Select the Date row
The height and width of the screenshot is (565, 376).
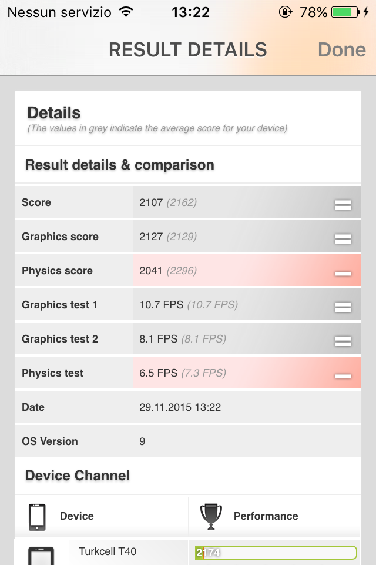tap(188, 407)
